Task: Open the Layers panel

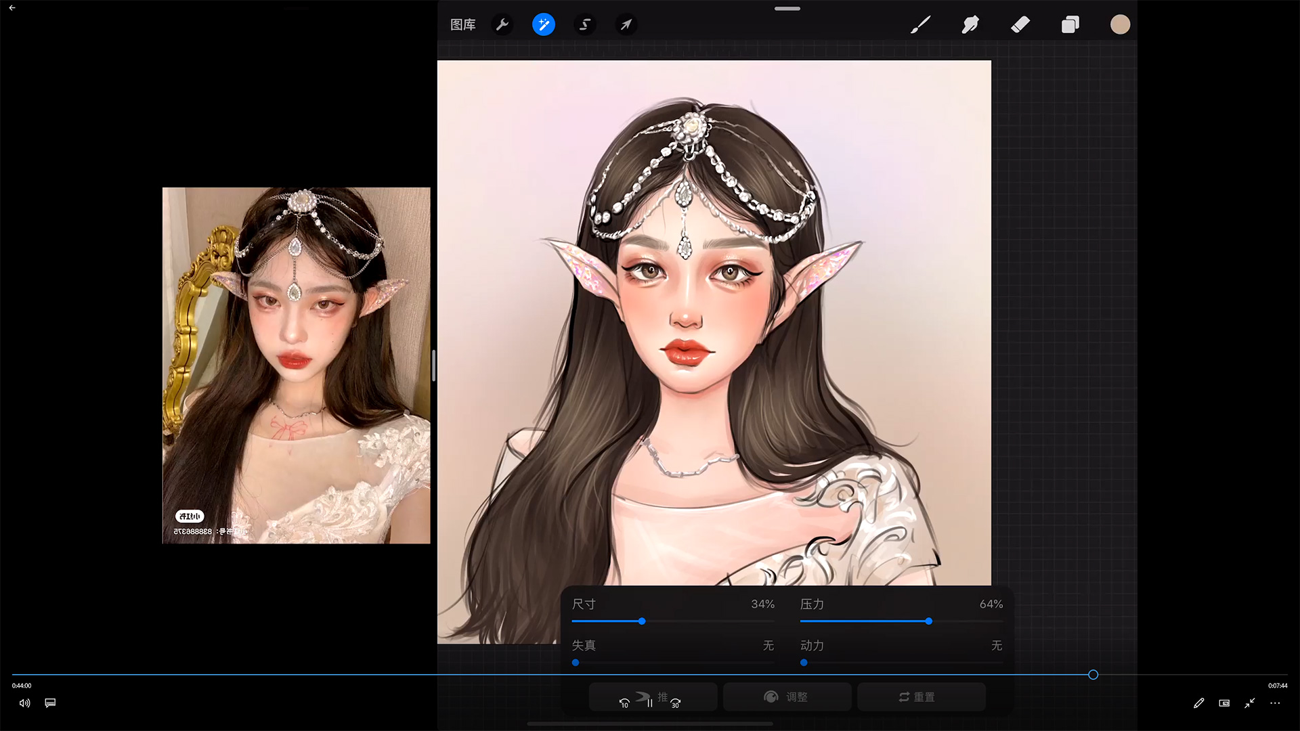Action: [x=1070, y=25]
